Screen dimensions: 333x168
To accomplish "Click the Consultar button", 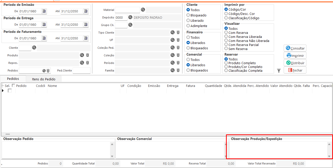I will point(295,48).
